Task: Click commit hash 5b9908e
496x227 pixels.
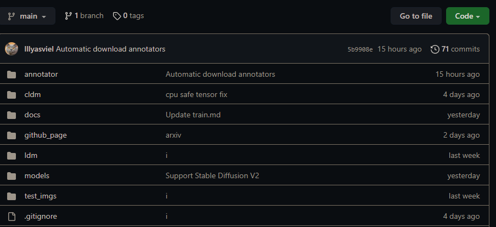Action: (x=360, y=49)
